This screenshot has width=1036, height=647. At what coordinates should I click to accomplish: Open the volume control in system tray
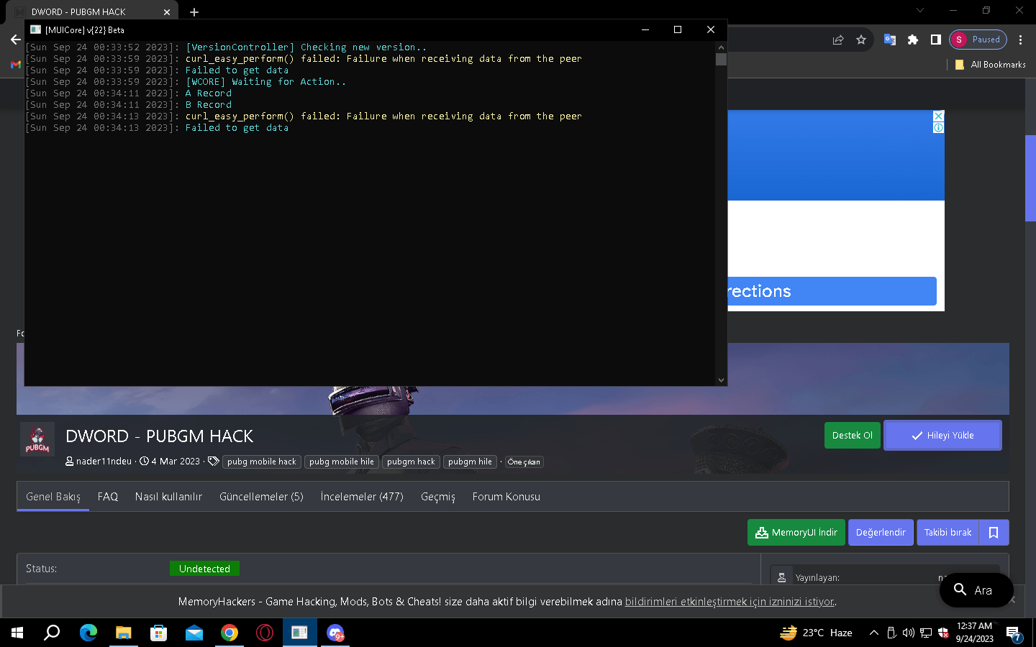pyautogui.click(x=908, y=633)
